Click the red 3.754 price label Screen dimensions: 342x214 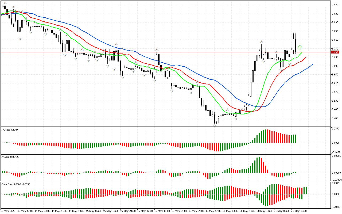(x=335, y=52)
